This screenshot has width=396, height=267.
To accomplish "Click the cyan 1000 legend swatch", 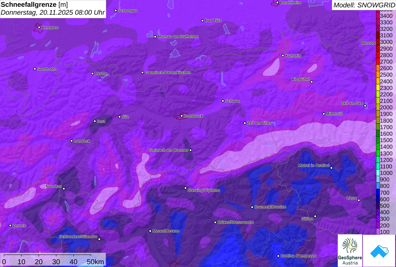I will (378, 173).
